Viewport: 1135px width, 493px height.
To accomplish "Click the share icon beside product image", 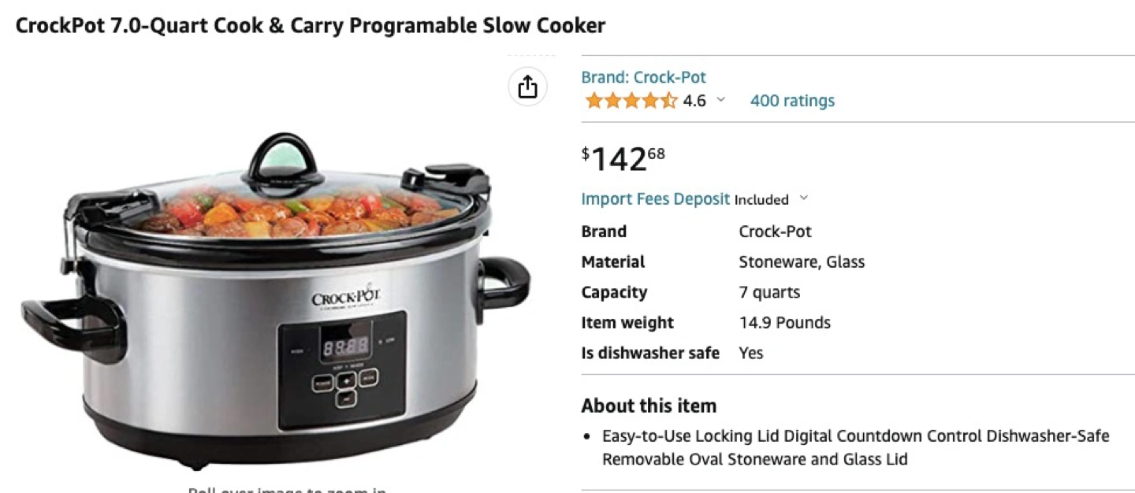I will (x=527, y=86).
